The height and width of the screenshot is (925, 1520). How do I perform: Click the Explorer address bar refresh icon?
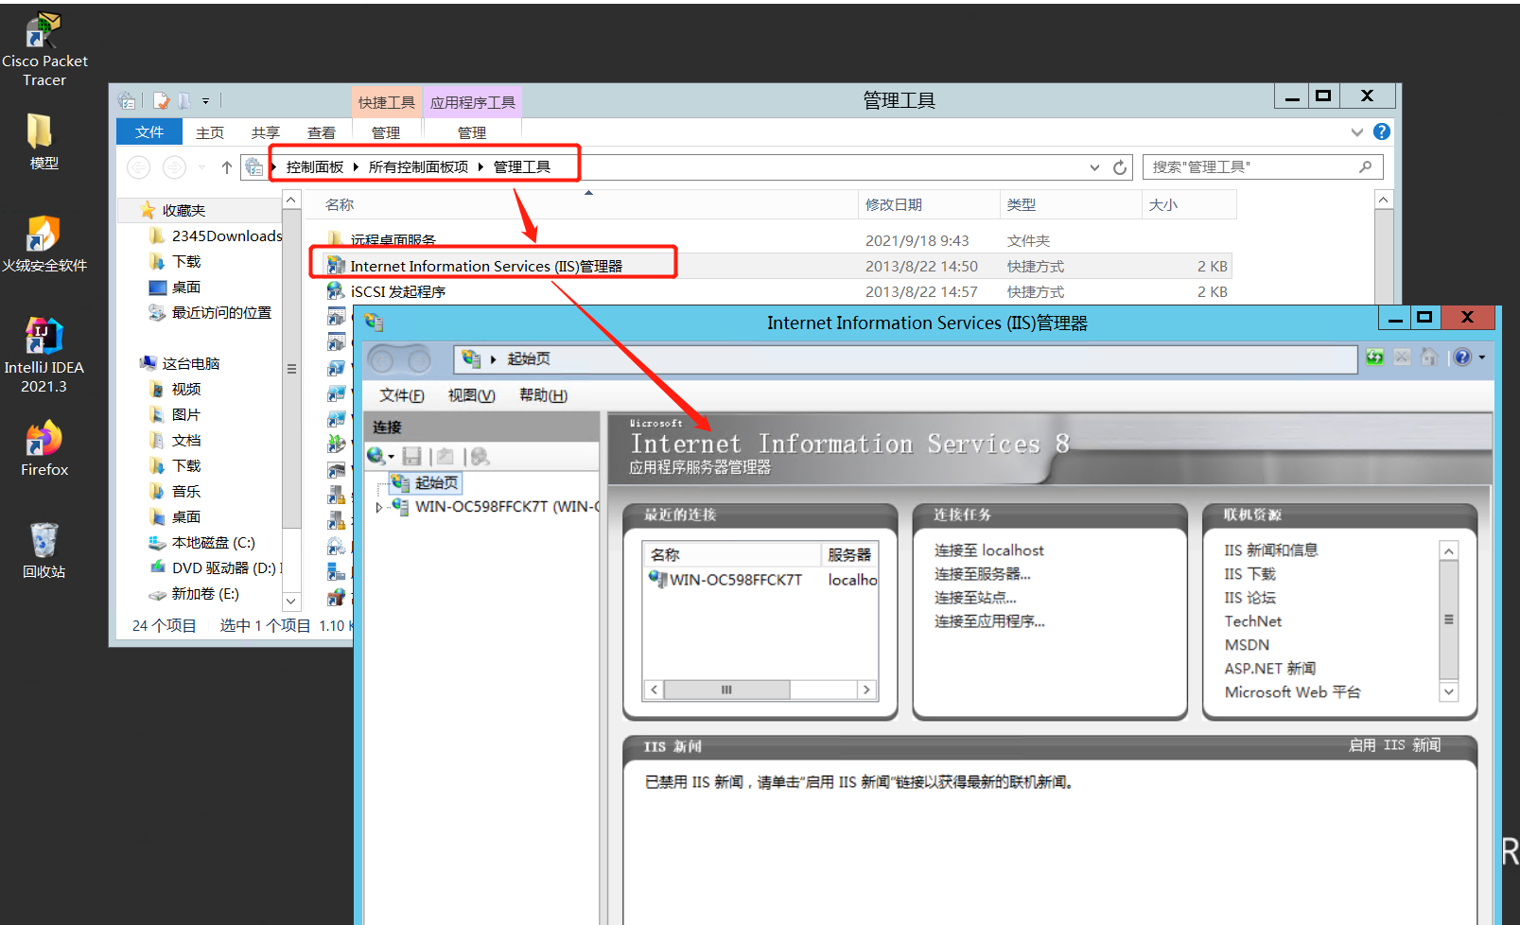[1120, 167]
